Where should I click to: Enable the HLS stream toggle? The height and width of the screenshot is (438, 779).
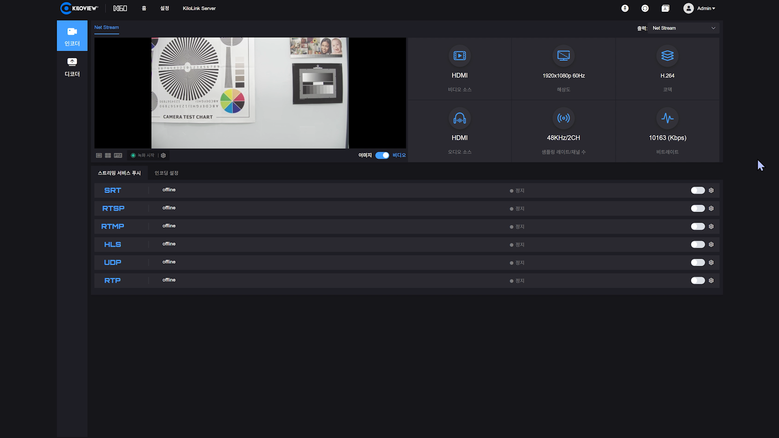coord(697,245)
